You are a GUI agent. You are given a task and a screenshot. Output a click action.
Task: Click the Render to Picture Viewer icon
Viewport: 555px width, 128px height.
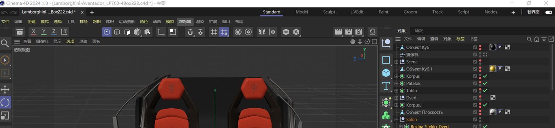click(349, 32)
